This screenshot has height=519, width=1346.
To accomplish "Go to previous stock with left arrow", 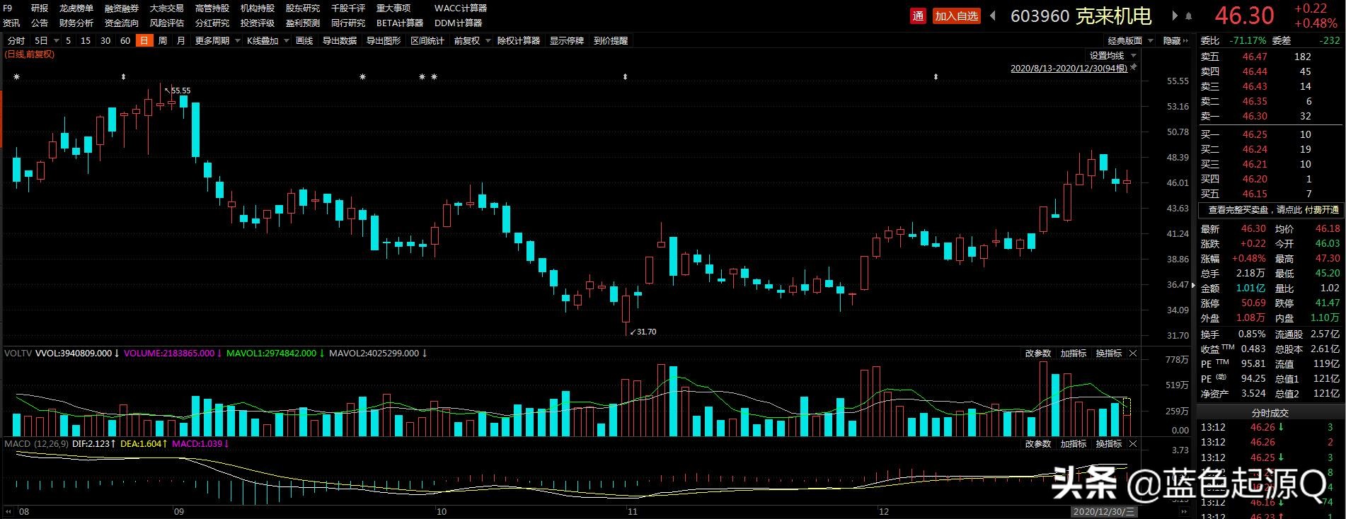I will (994, 16).
